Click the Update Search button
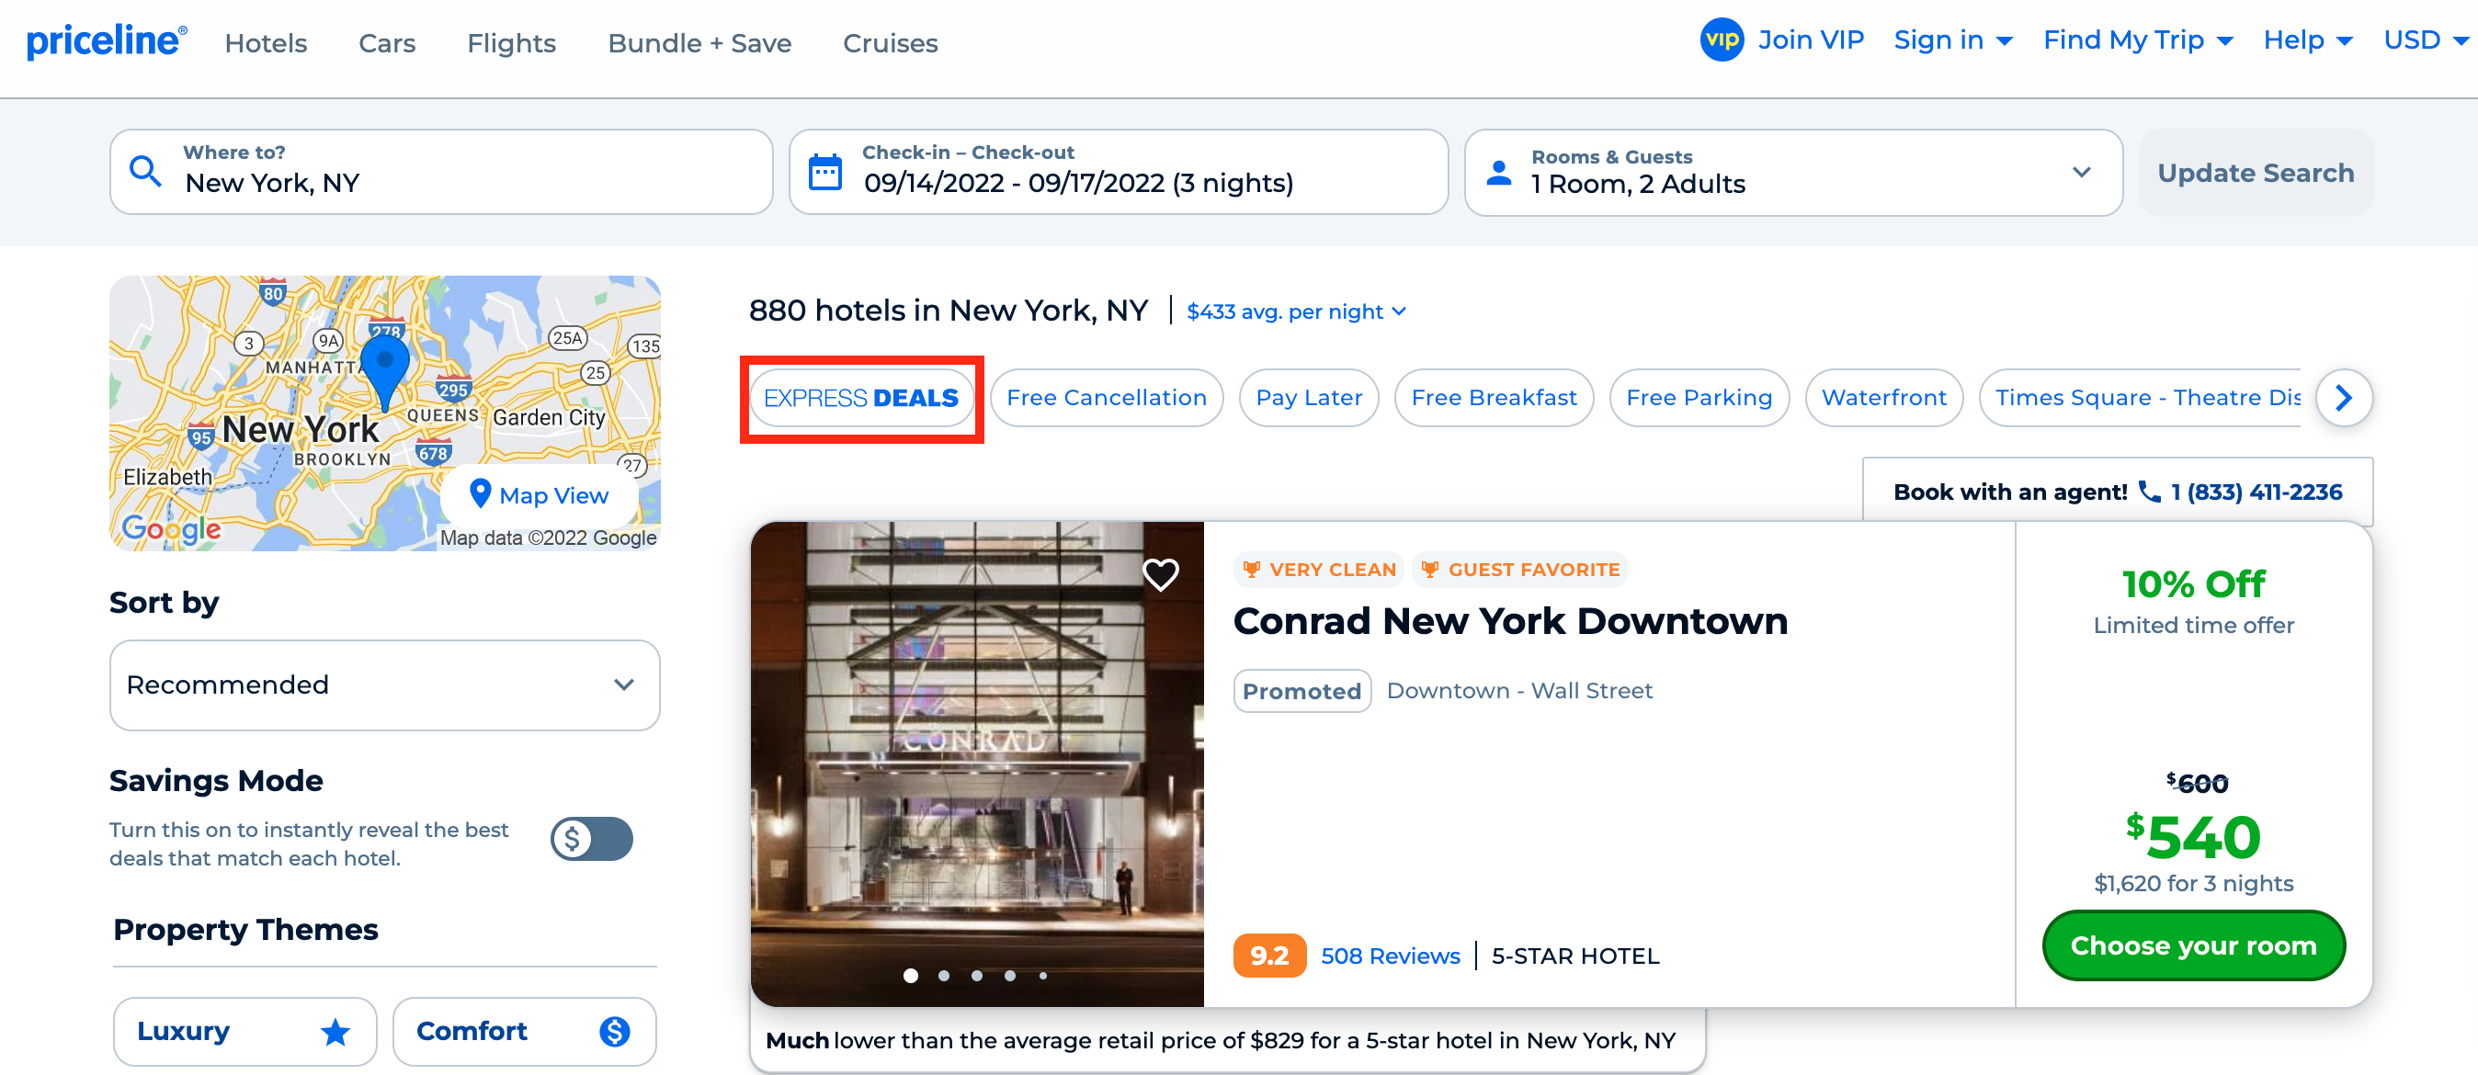This screenshot has height=1075, width=2478. click(2255, 172)
